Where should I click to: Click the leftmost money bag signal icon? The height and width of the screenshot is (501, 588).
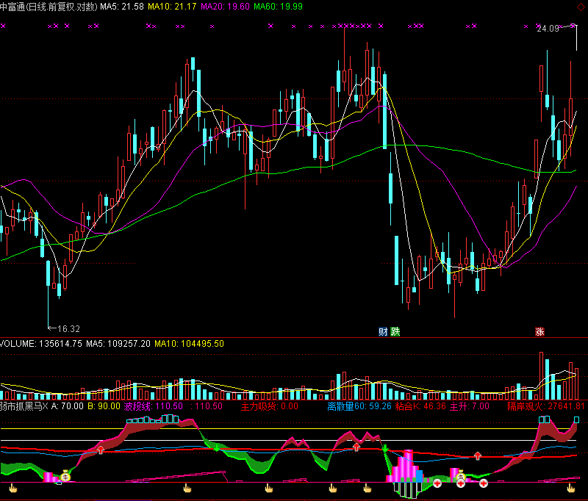65,476
